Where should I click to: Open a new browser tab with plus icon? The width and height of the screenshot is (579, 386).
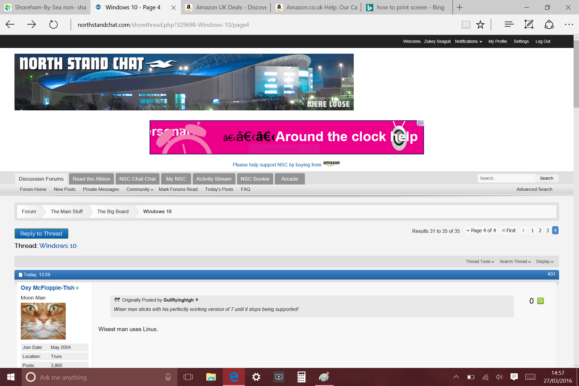pyautogui.click(x=460, y=7)
